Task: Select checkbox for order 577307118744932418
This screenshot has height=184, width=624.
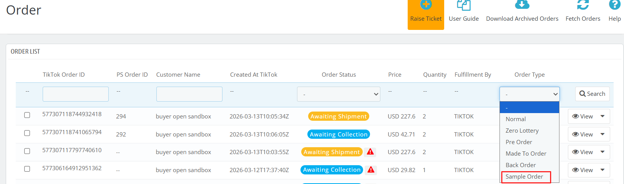Action: tap(27, 115)
